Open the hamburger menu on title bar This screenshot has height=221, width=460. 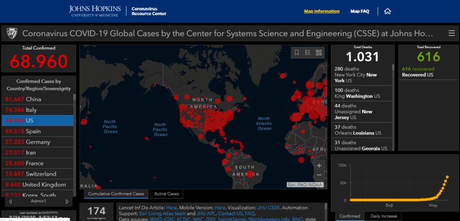pos(452,33)
